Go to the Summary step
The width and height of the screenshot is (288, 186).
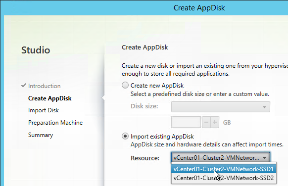(41, 135)
